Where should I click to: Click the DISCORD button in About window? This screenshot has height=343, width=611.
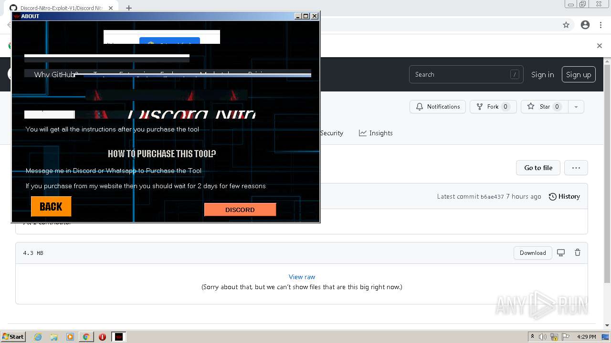tap(240, 210)
